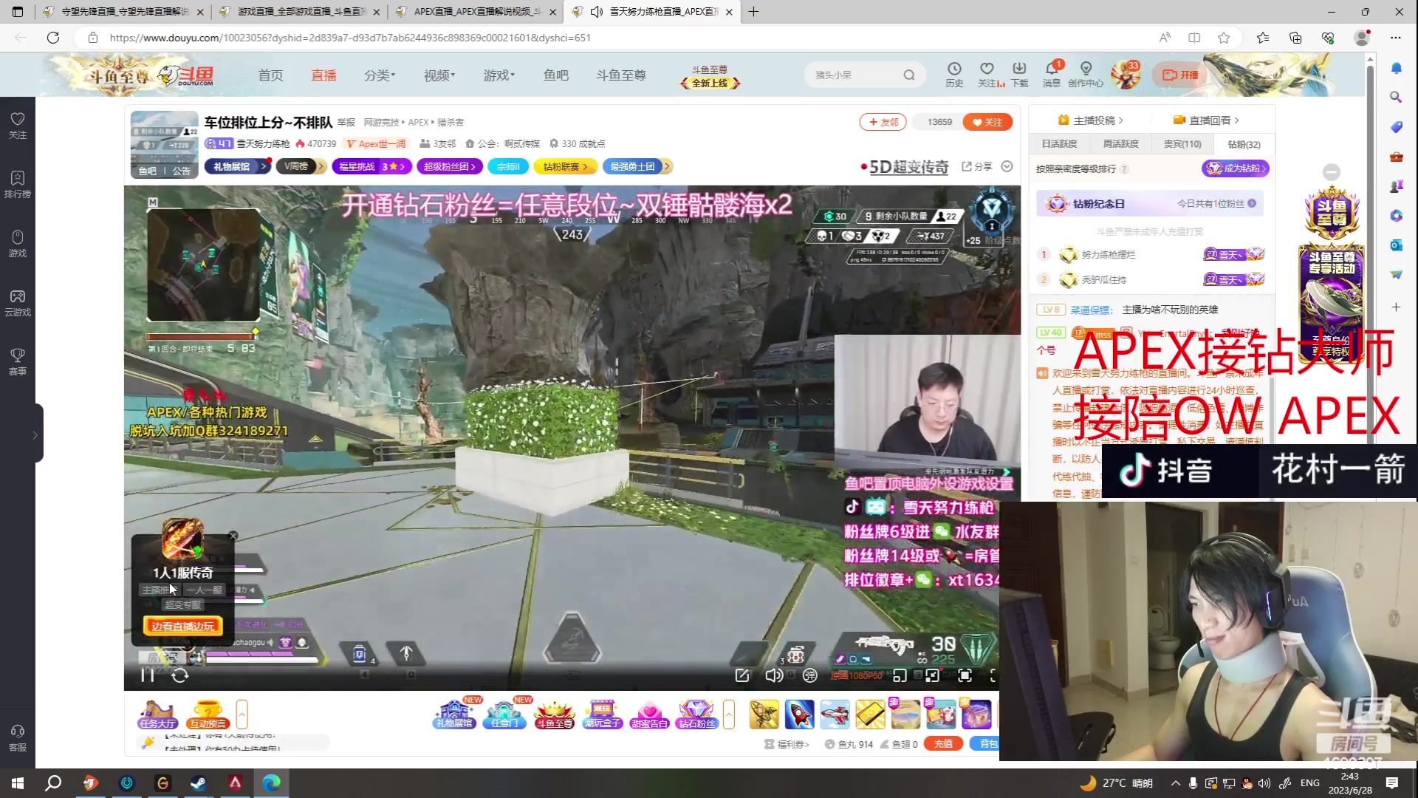Open 主播投稿 link
The height and width of the screenshot is (798, 1418).
[1091, 120]
